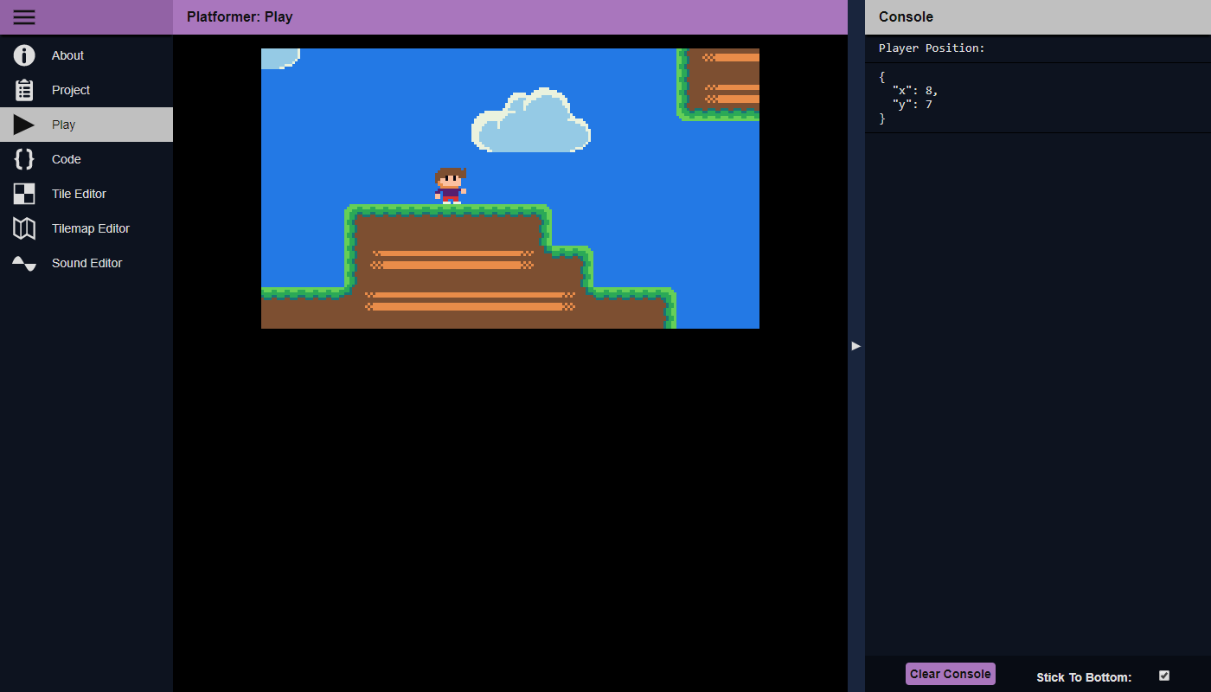The height and width of the screenshot is (692, 1211).
Task: Click the Sound Editor waveform icon
Action: (24, 263)
